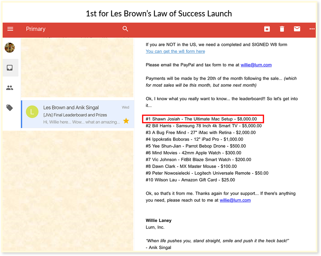Toggle the star on Les Brown email
The width and height of the screenshot is (321, 256).
(126, 121)
